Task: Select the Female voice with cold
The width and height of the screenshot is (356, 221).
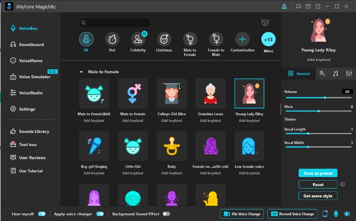Action: click(210, 146)
